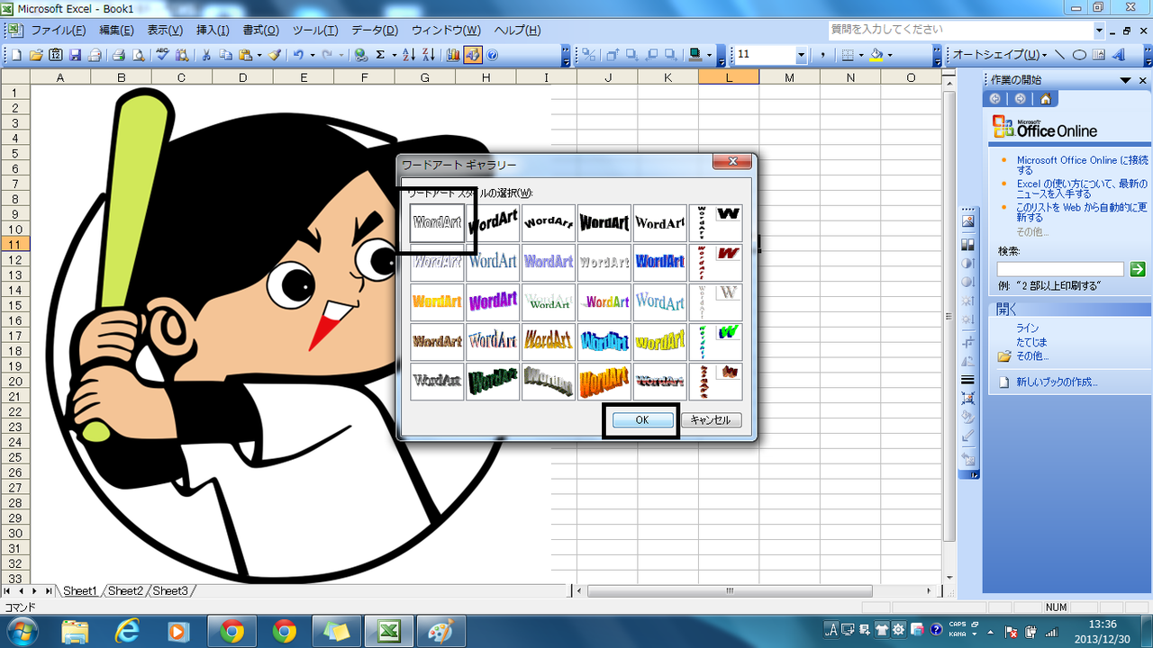Open Excel Help question mark icon
Screen dimensions: 1153x648
coord(493,55)
